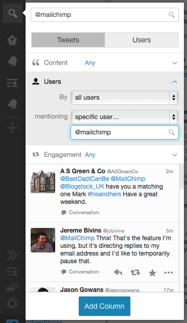This screenshot has width=187, height=323.
Task: Open #hisandhers hashtag link
Action: (x=104, y=194)
